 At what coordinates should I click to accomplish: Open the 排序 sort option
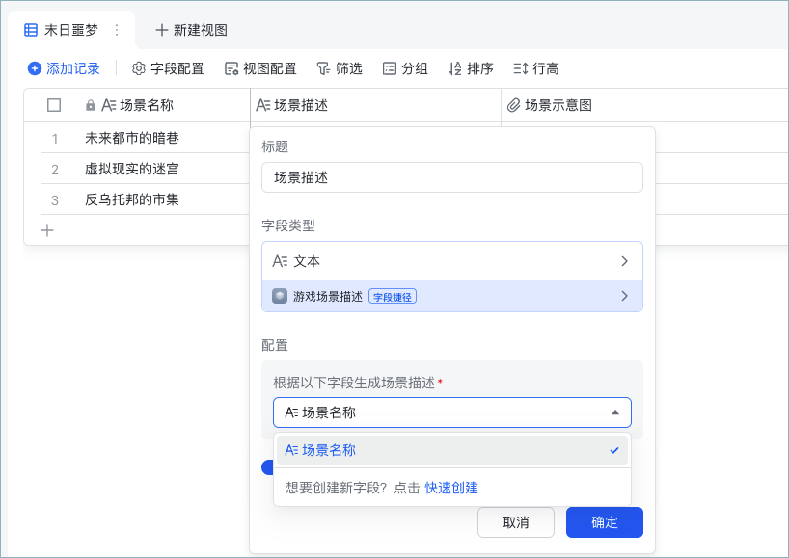[x=471, y=68]
